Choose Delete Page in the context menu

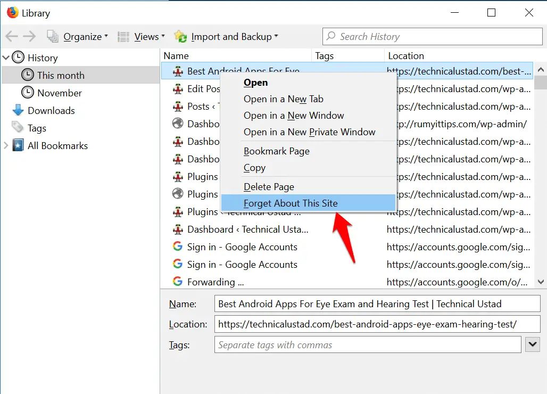[x=309, y=187]
